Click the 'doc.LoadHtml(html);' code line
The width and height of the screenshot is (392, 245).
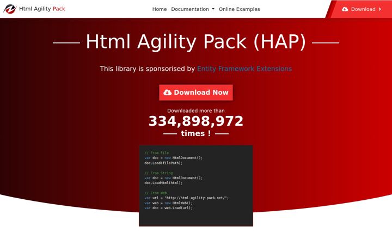point(163,183)
